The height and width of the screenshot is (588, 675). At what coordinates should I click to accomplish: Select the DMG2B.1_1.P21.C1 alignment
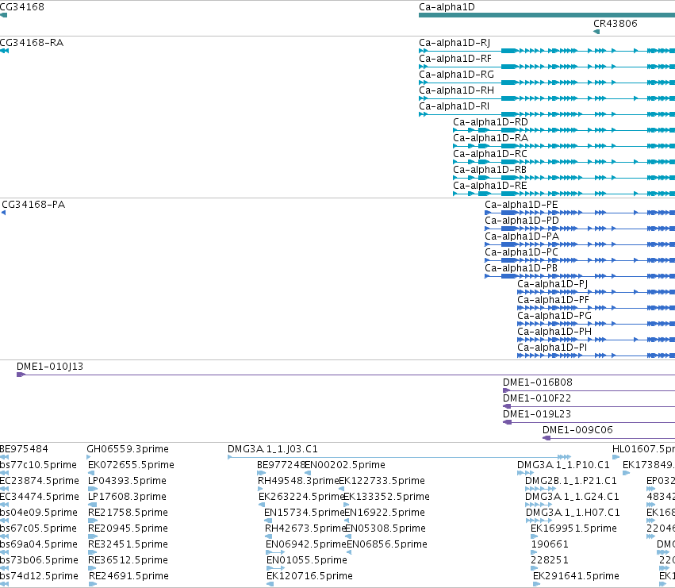click(541, 489)
